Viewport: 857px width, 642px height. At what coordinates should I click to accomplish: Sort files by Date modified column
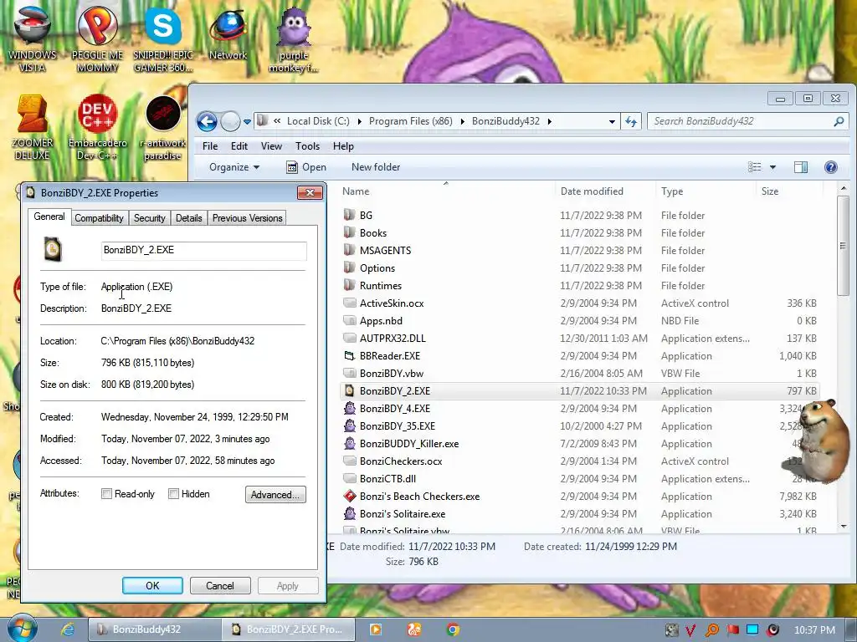pyautogui.click(x=605, y=191)
